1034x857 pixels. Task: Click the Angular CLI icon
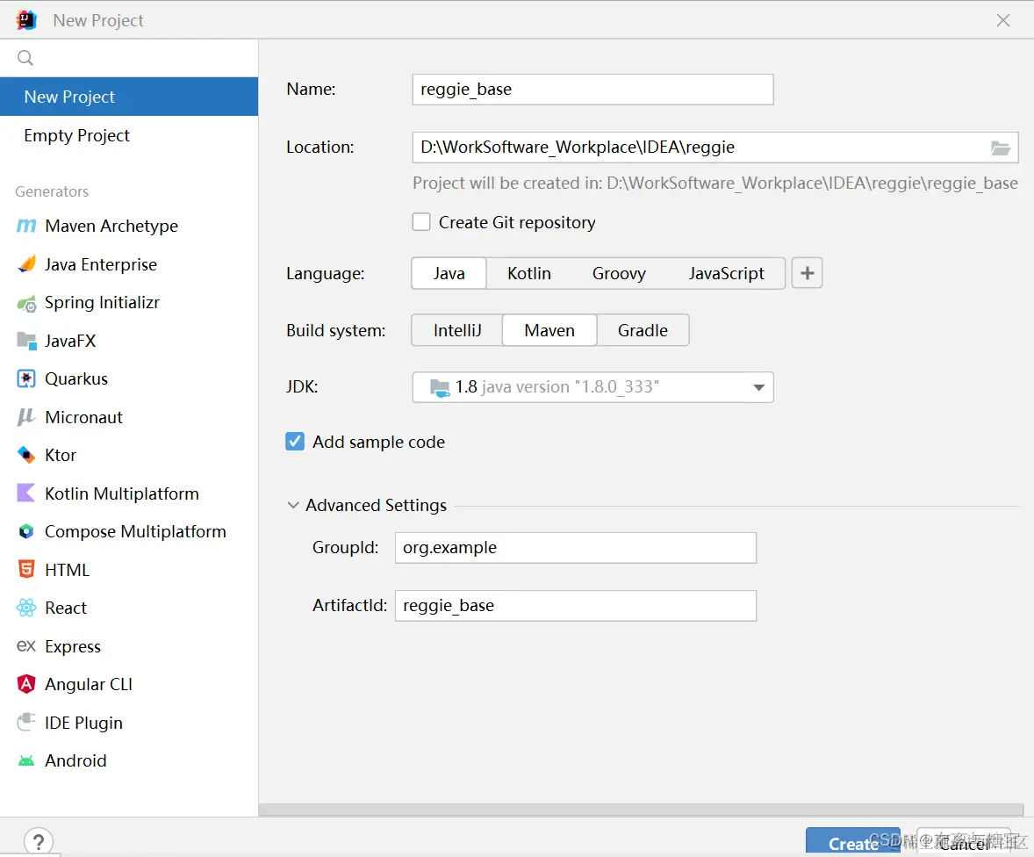26,684
